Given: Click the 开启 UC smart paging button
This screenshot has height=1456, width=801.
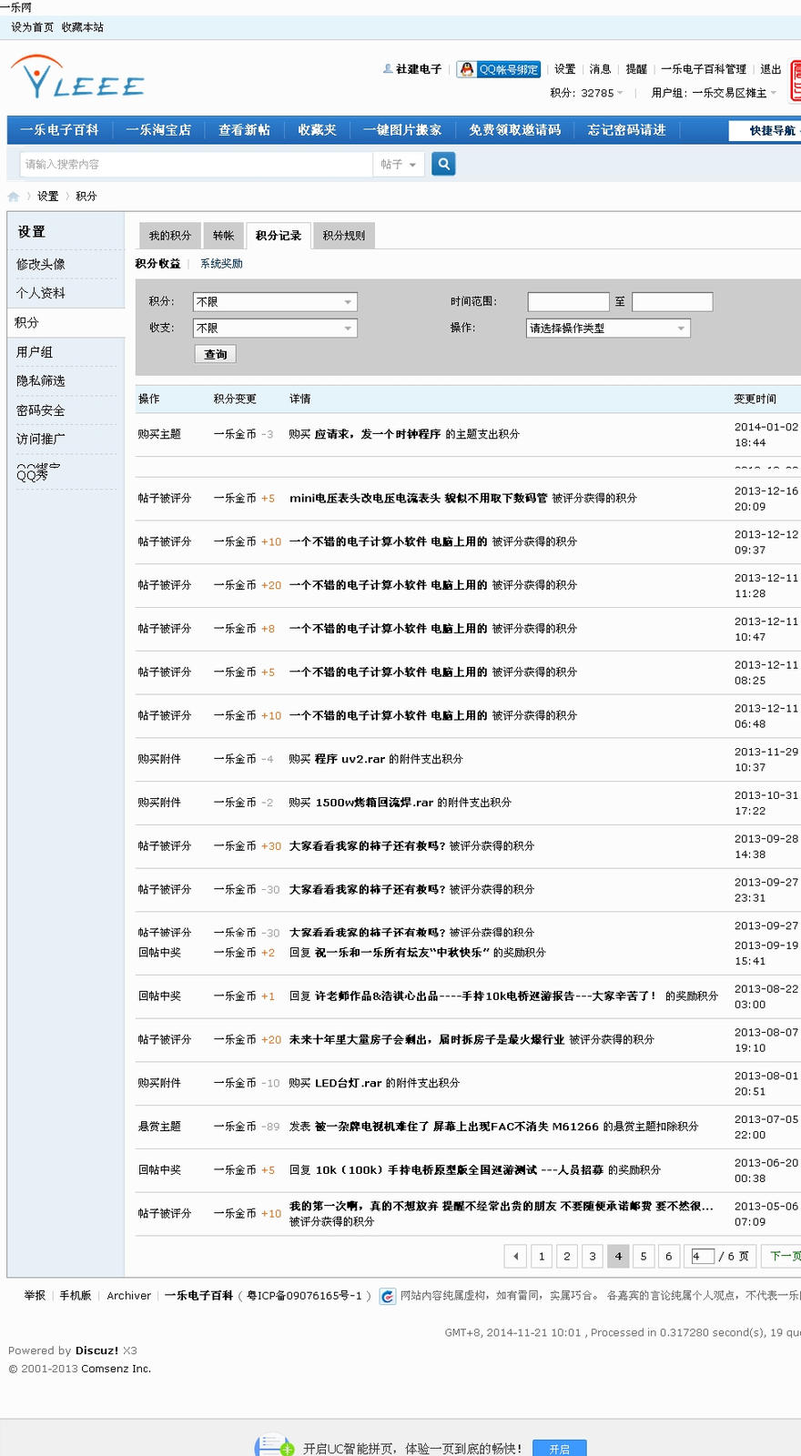Looking at the screenshot, I should (x=560, y=1449).
